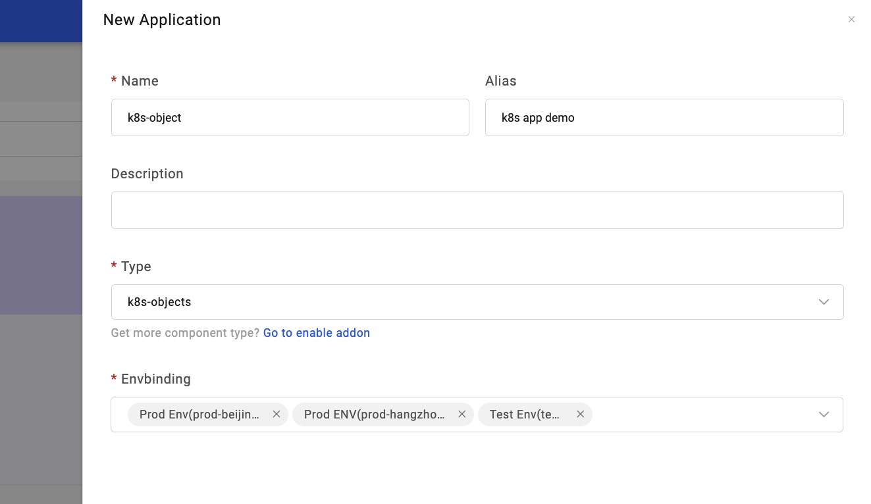Image resolution: width=871 pixels, height=504 pixels.
Task: Remove the Prod Env(prod-beijing) tag
Action: (277, 415)
